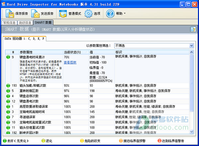Select the 寻道错误率 row

click(97, 117)
